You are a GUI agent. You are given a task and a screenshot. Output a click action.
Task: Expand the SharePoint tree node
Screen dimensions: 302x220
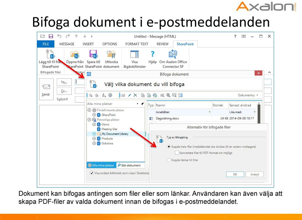(x=94, y=115)
